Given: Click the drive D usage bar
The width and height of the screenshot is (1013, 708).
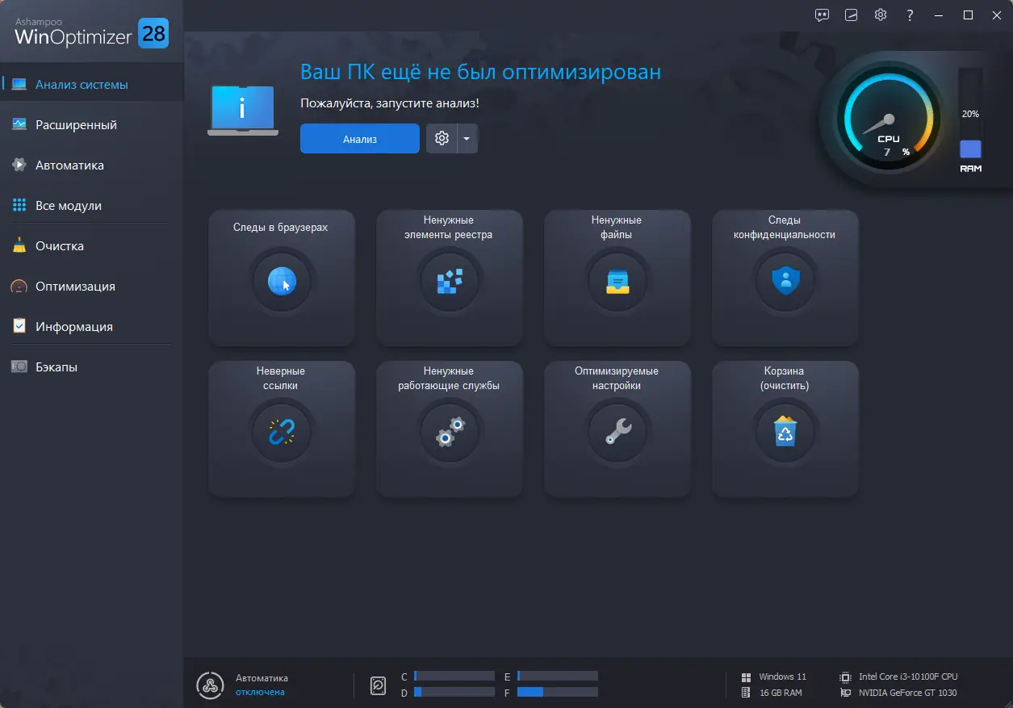Looking at the screenshot, I should click(453, 692).
